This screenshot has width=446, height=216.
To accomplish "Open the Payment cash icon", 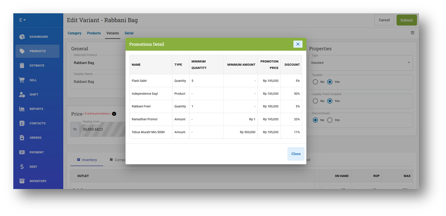I will (22, 152).
